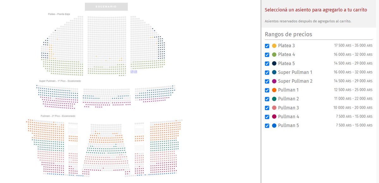
Task: Click the Pullman 4 label
Action: click(288, 116)
